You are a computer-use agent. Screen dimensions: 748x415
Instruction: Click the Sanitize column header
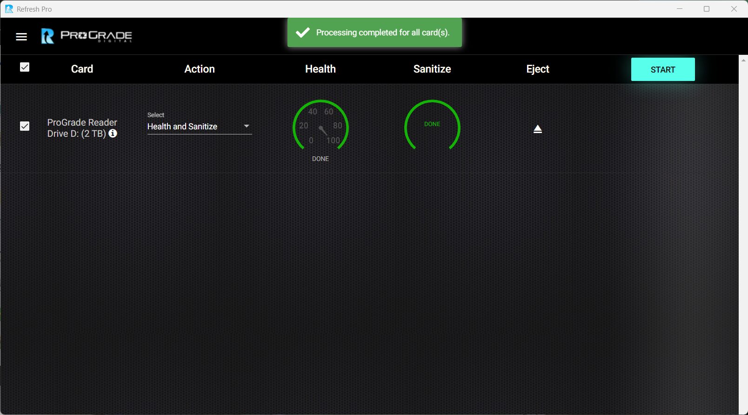(x=432, y=69)
